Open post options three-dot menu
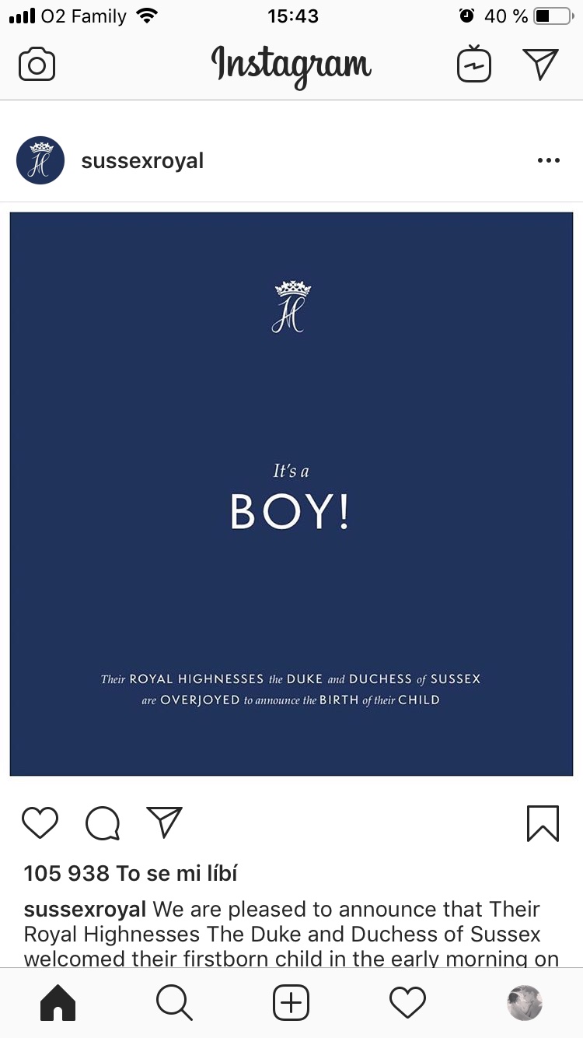 [548, 160]
